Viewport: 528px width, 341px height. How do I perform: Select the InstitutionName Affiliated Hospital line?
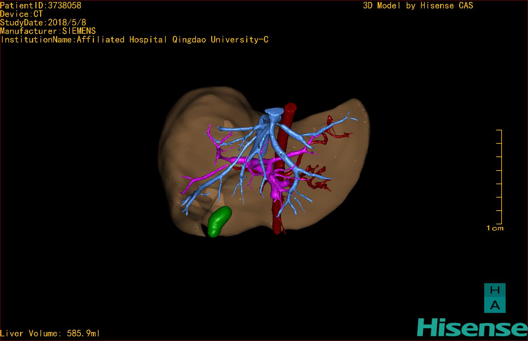pos(134,40)
